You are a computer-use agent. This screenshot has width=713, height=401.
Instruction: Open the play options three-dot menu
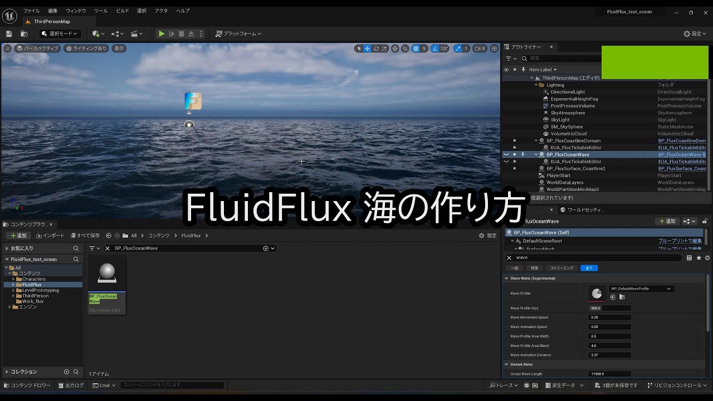pyautogui.click(x=201, y=34)
